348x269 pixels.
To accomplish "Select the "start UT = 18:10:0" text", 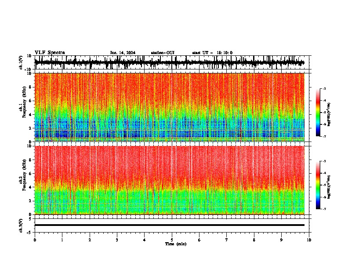I will (x=212, y=53).
